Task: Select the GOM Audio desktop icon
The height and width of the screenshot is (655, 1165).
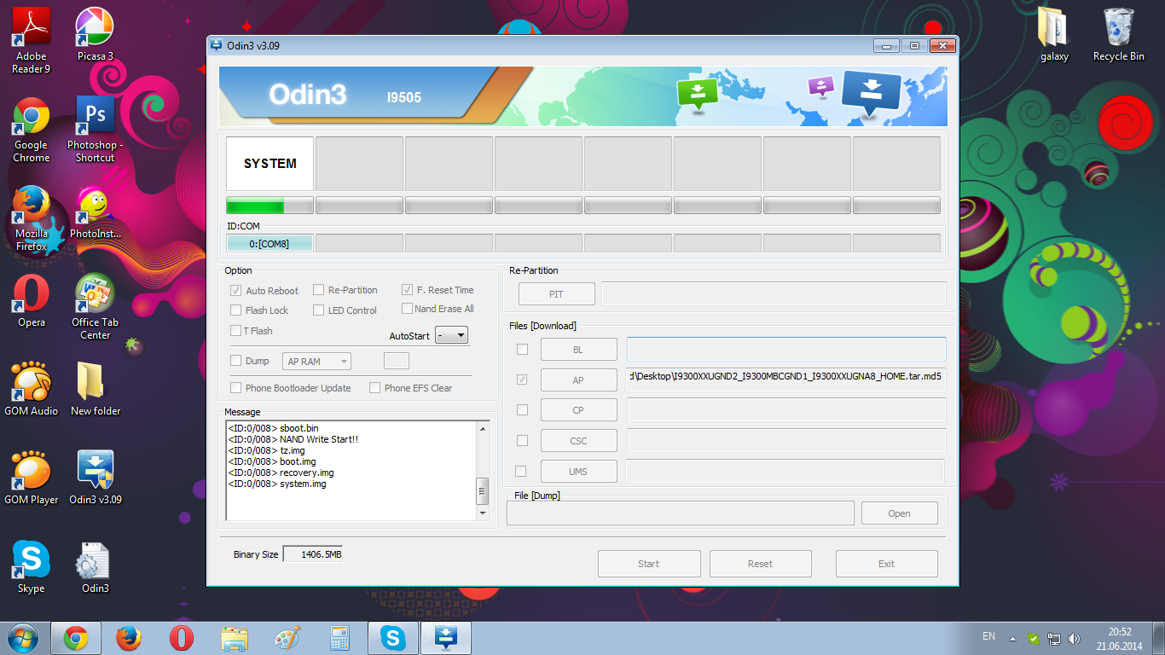Action: tap(32, 390)
